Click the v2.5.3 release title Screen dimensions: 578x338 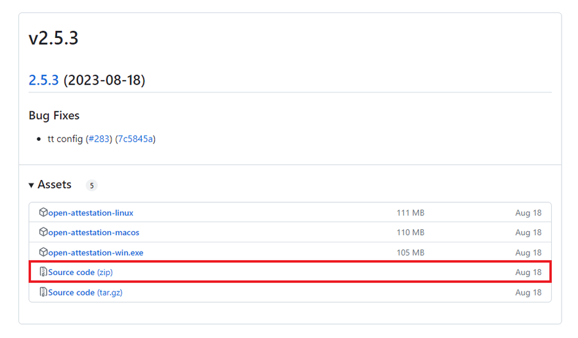[53, 38]
